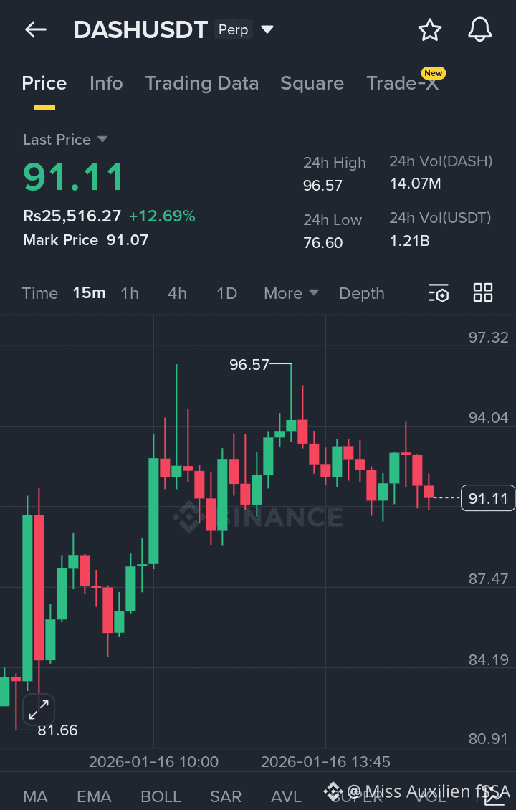Select the 15m interval
The height and width of the screenshot is (810, 516).
[89, 293]
